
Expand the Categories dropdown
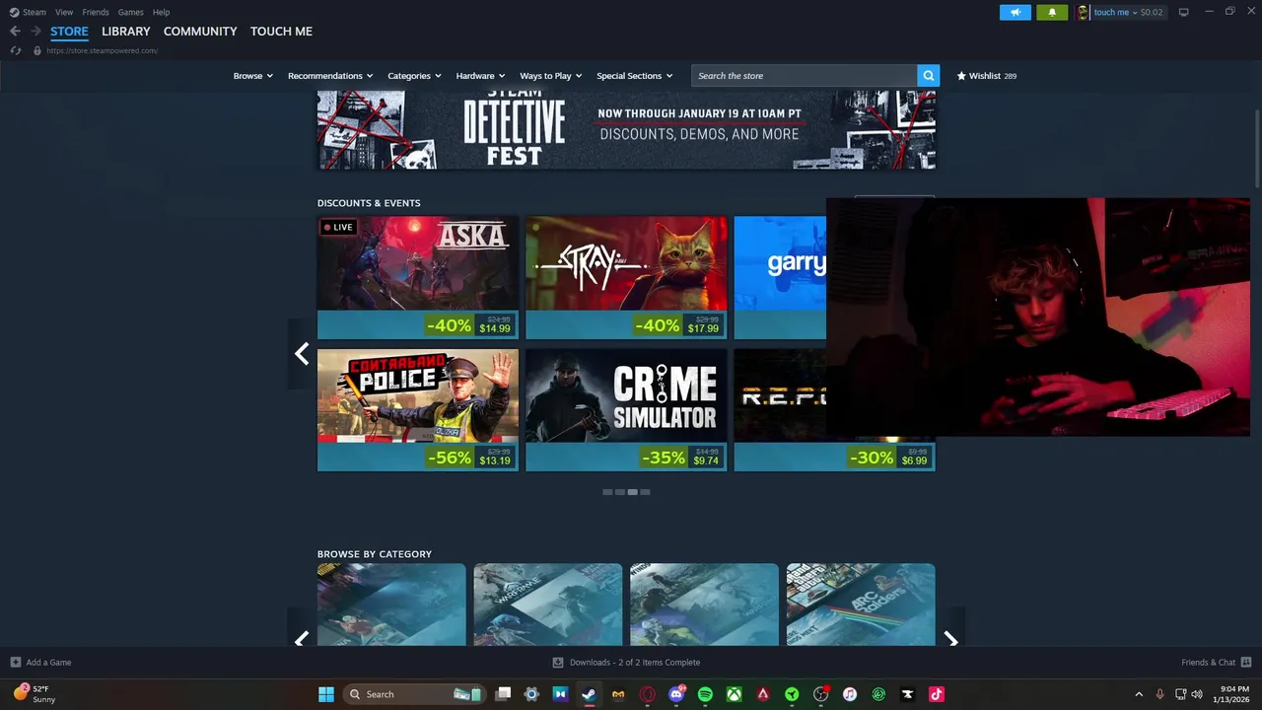(x=414, y=76)
